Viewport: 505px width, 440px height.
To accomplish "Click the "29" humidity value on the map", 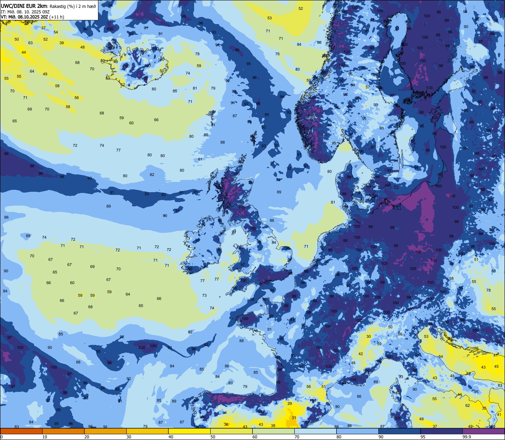I will (290, 403).
